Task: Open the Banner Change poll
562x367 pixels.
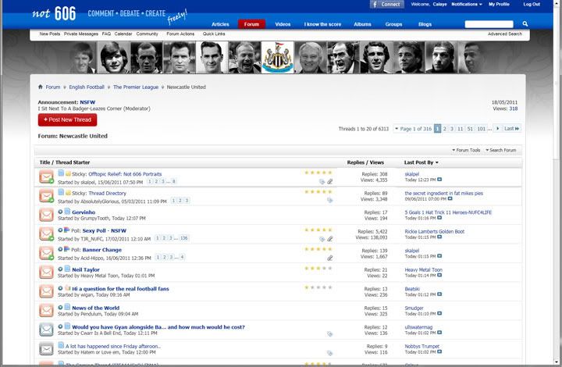Action: [x=101, y=250]
